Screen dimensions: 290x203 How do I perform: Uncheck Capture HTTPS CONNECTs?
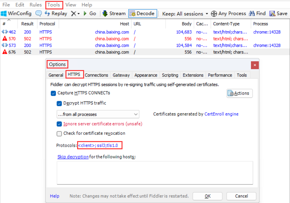pos(53,93)
